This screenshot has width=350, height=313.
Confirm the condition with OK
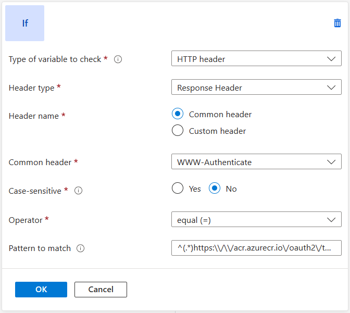tap(41, 290)
